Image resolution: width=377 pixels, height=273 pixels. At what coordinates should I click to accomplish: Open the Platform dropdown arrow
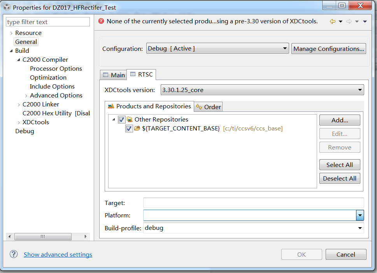[360, 215]
